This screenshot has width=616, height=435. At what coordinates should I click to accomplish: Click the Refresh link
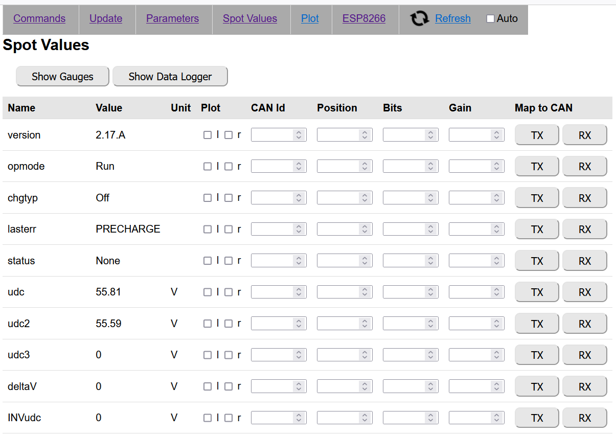tap(452, 19)
